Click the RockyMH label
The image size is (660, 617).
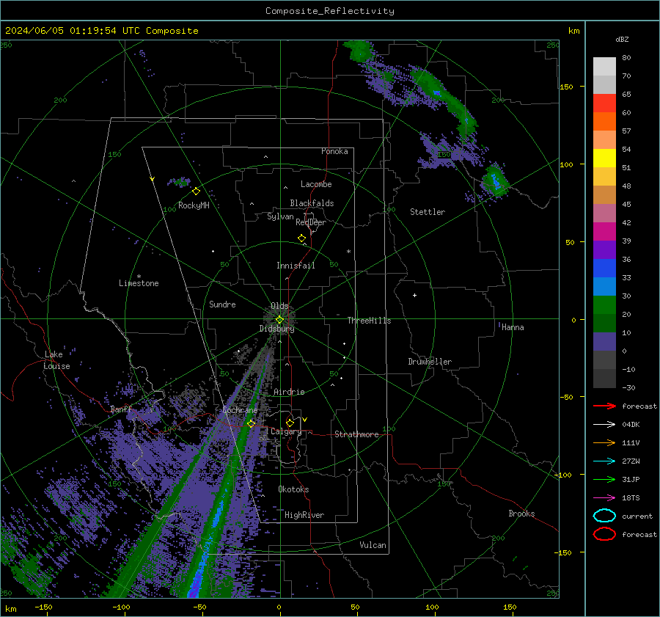tap(194, 205)
